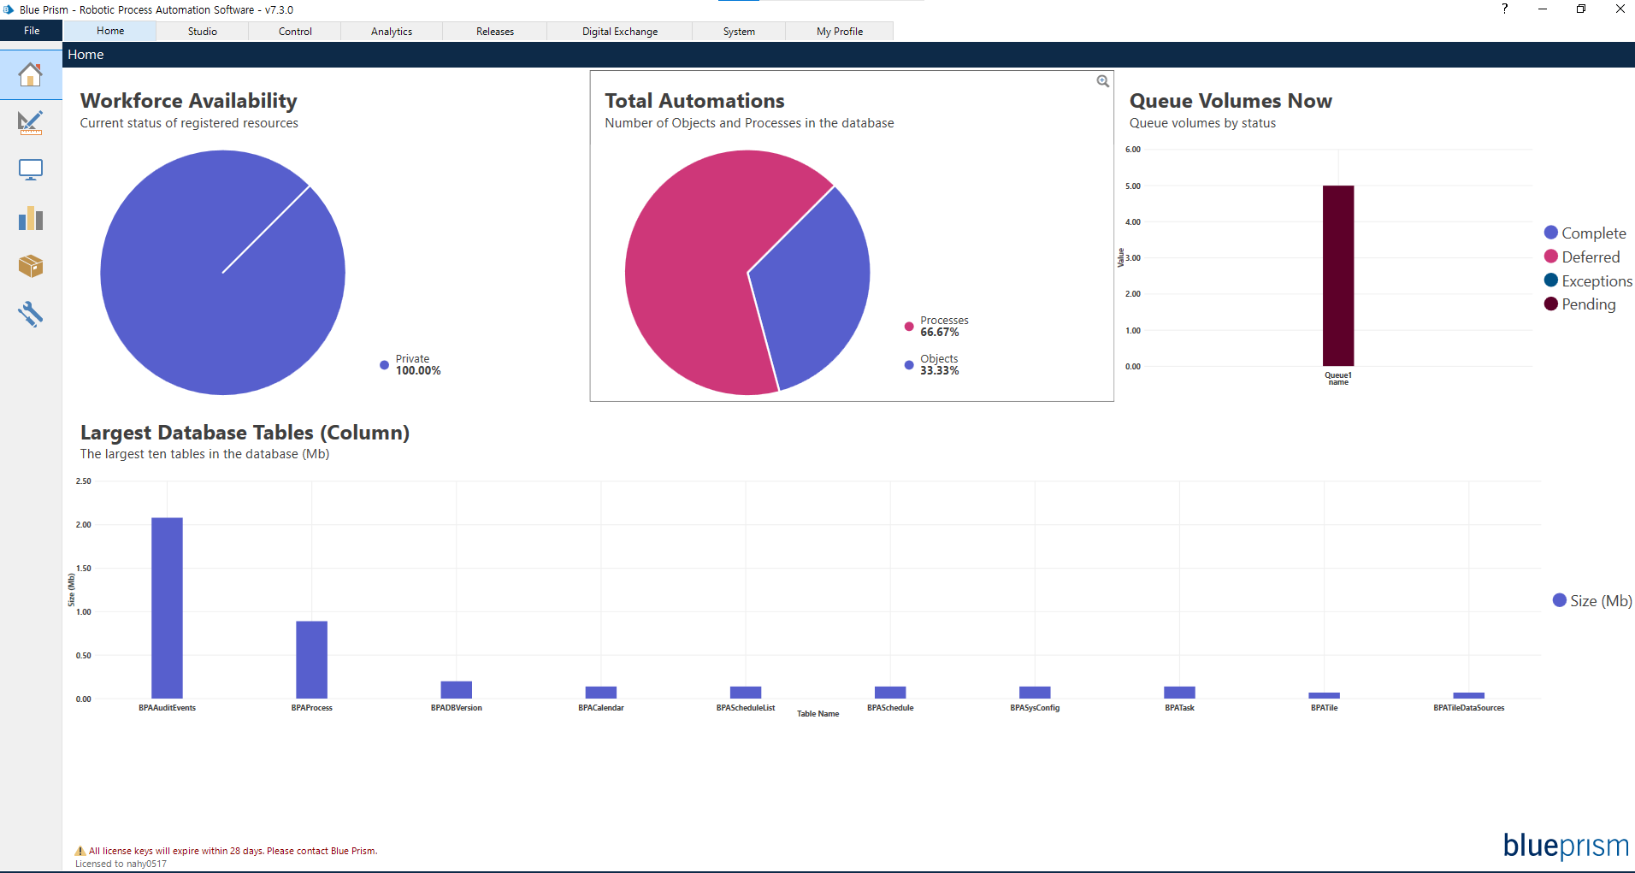Click the BPACalendar bar
Image resolution: width=1635 pixels, height=873 pixels.
(x=601, y=693)
